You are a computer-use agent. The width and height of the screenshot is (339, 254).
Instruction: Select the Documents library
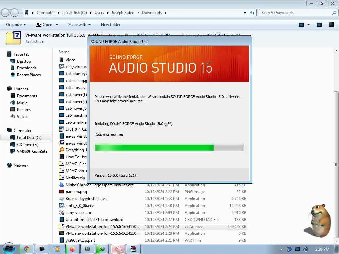pyautogui.click(x=27, y=96)
